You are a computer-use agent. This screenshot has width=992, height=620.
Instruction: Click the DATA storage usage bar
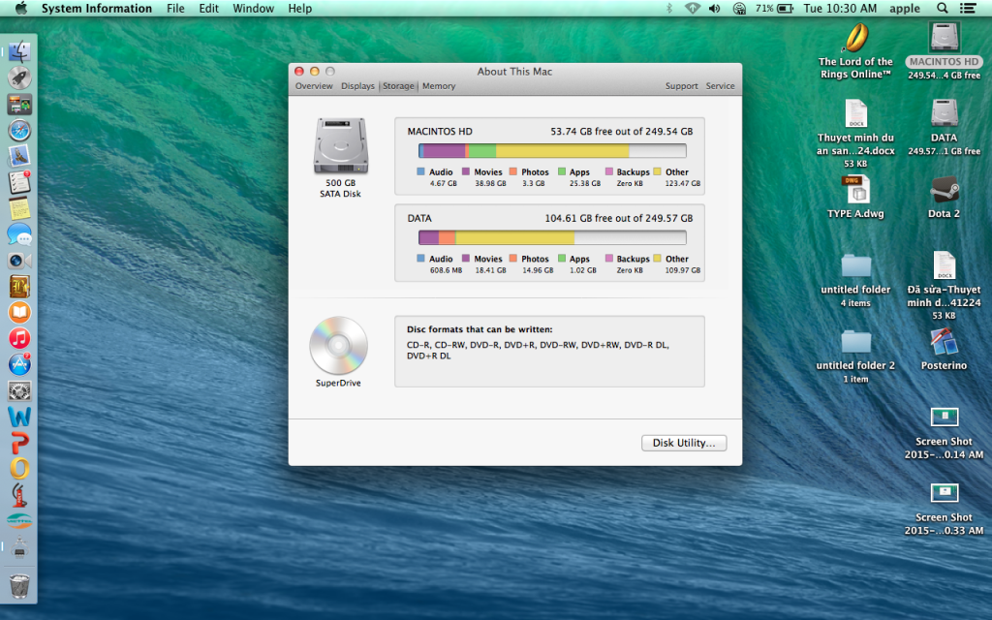pyautogui.click(x=552, y=237)
